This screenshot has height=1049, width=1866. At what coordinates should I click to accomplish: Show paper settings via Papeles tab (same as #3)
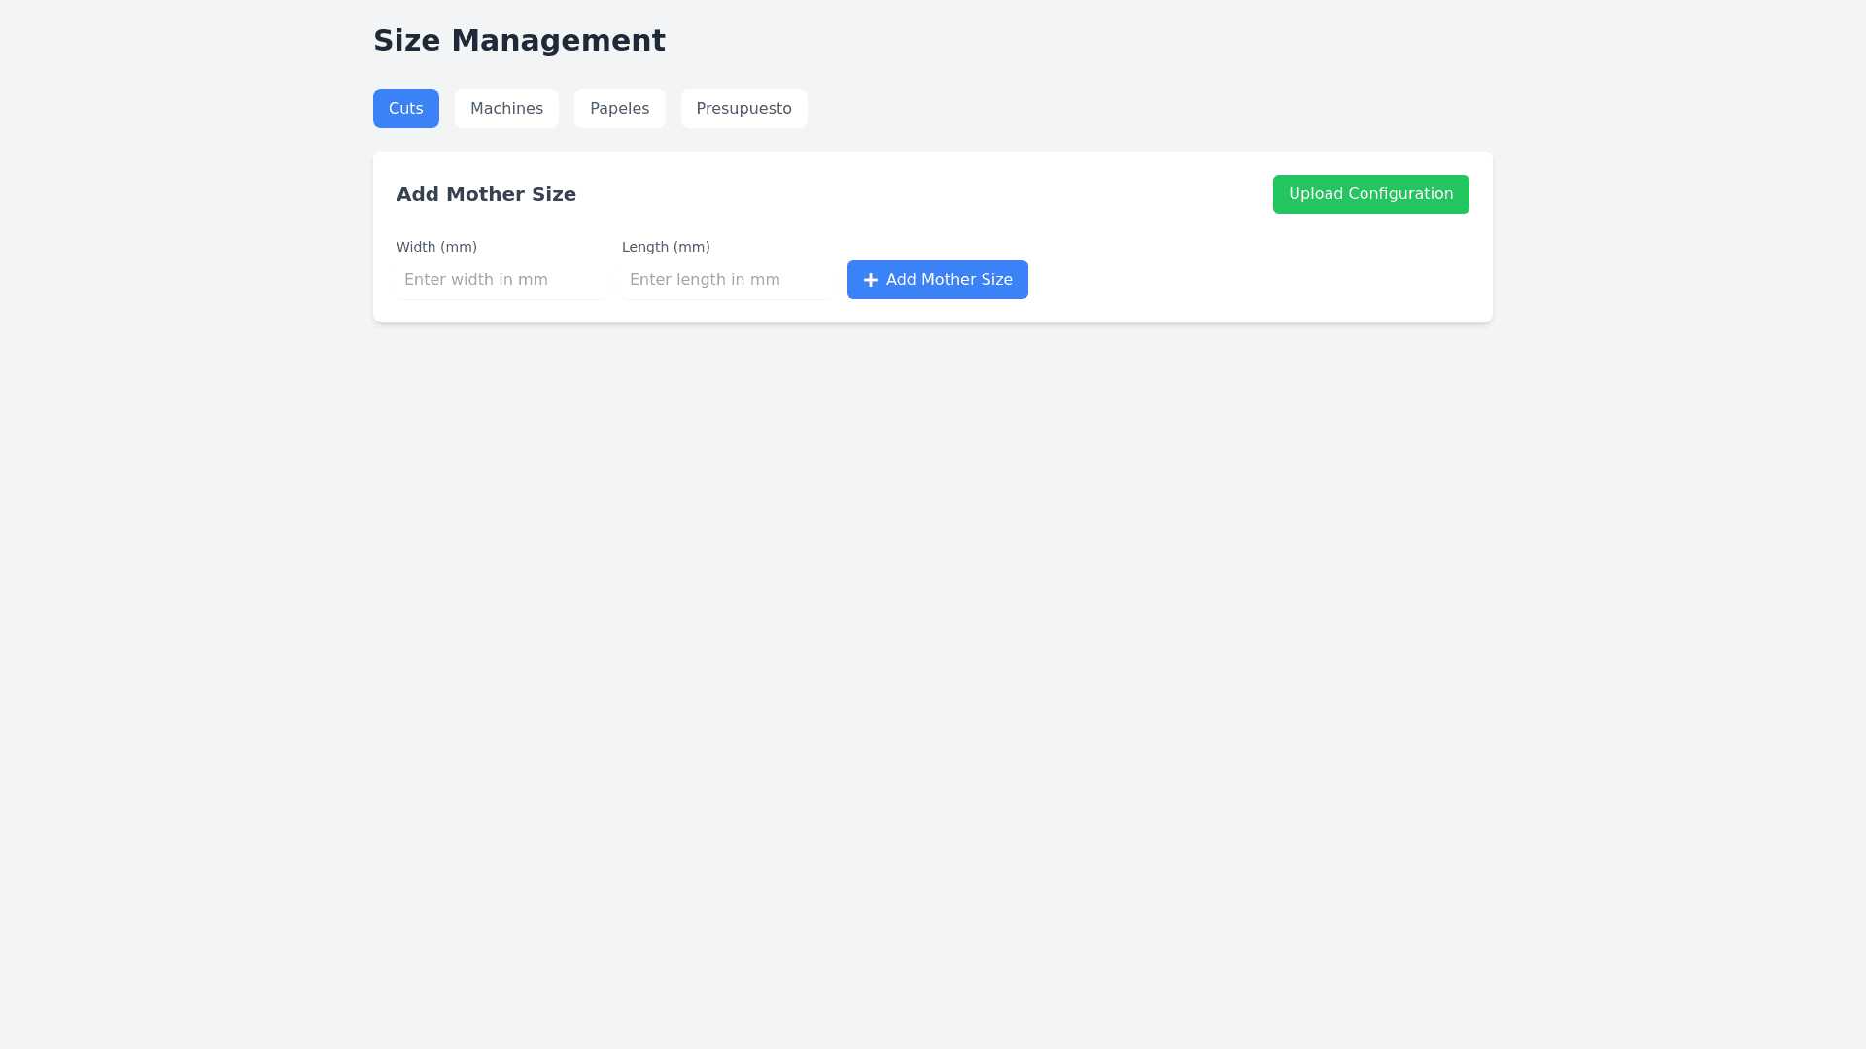point(619,109)
